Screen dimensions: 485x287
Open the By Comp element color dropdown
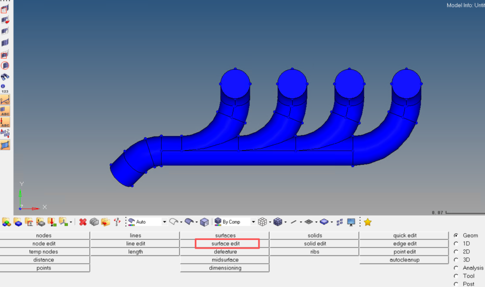[253, 222]
